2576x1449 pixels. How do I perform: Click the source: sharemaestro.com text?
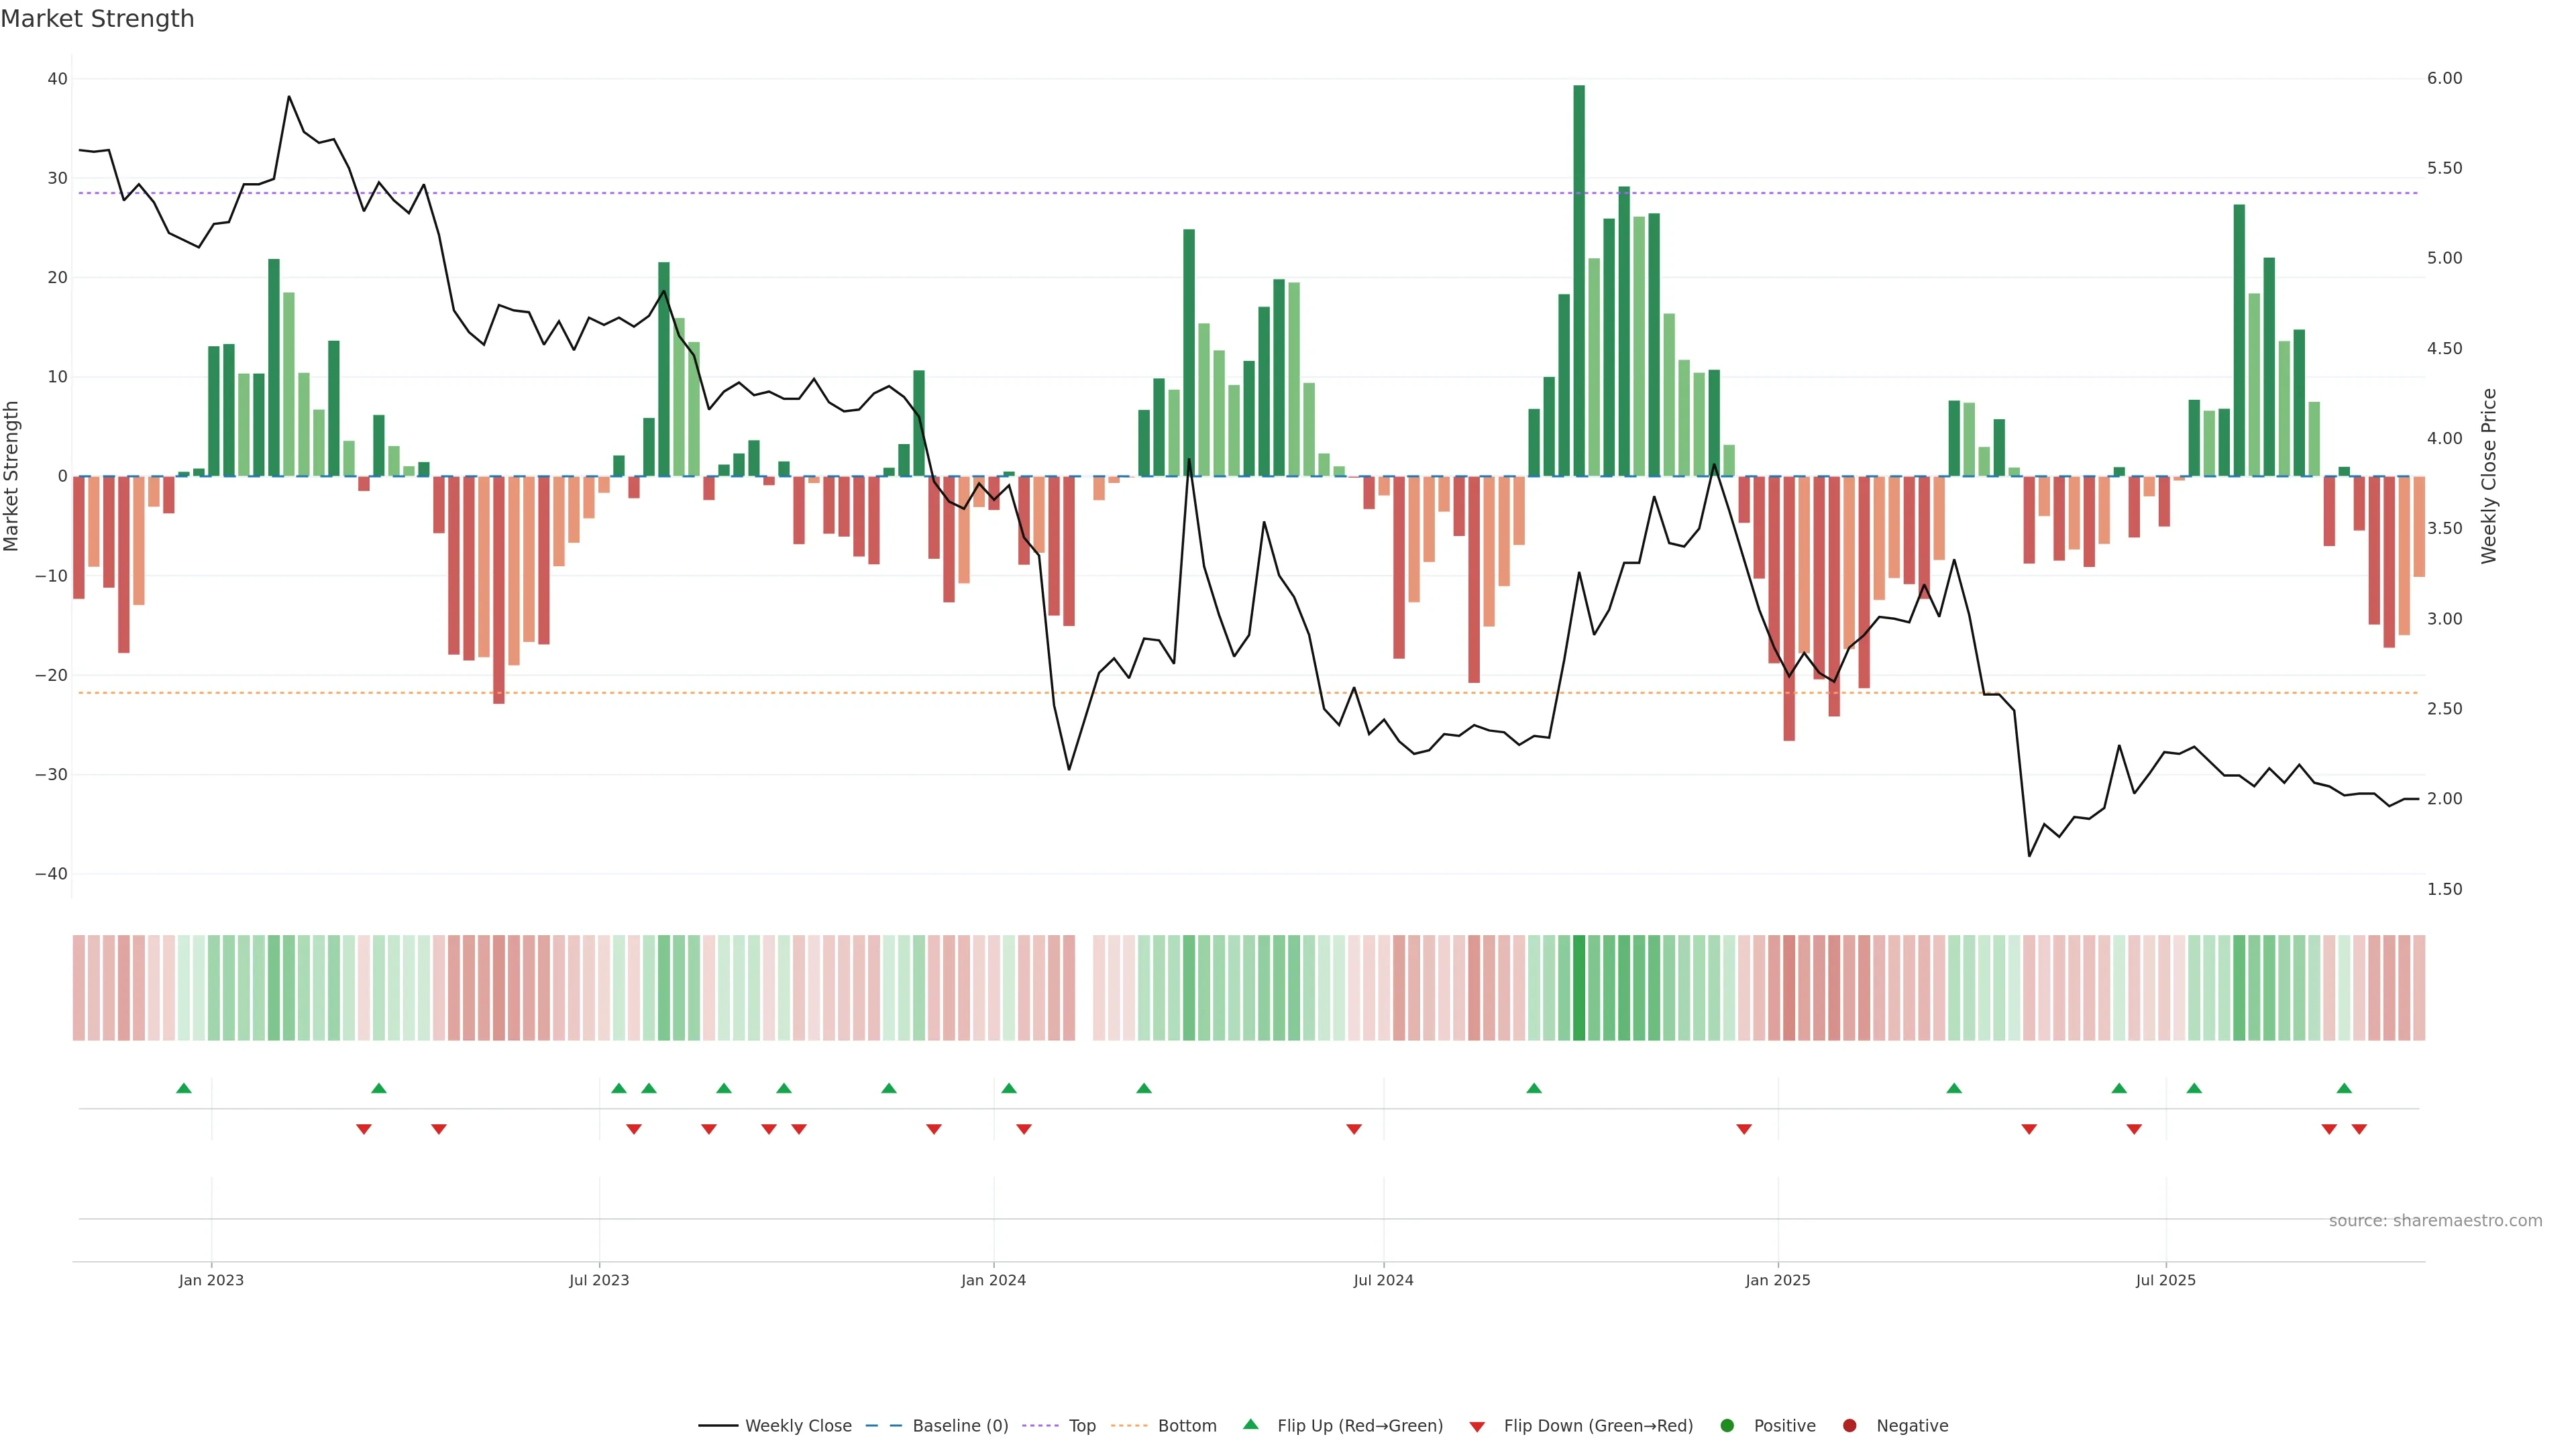click(2435, 1220)
